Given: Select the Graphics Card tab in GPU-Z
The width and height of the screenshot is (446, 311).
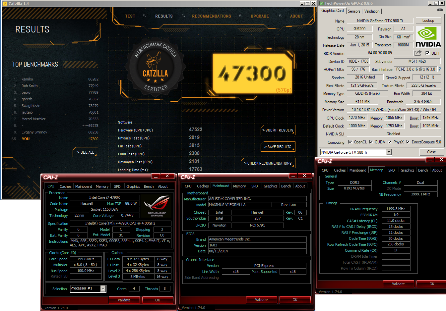Looking at the screenshot, I should click(x=333, y=11).
